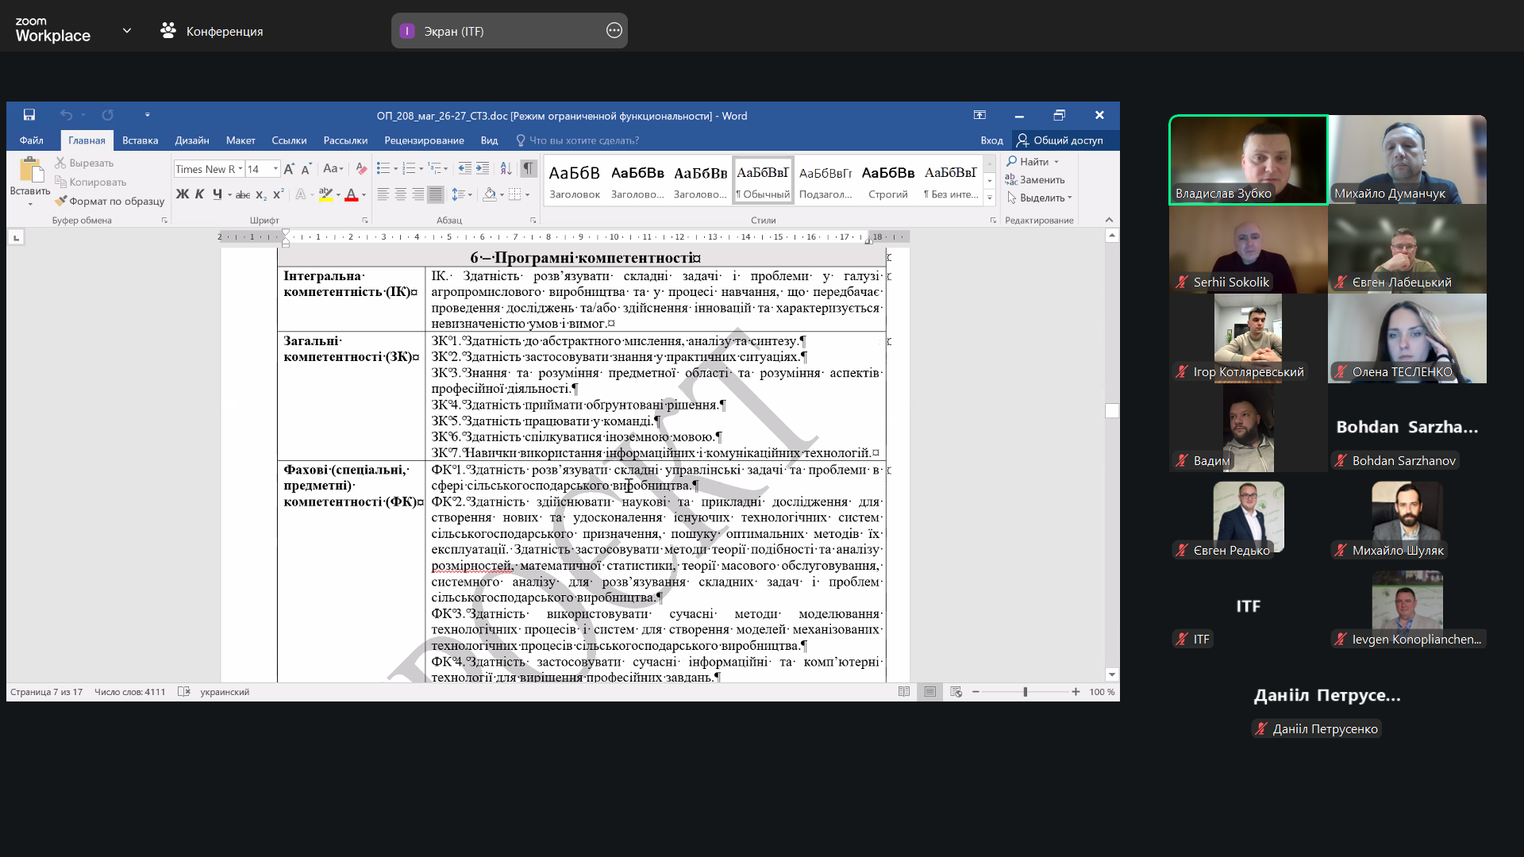Toggle bold formatting (Ж)

(x=182, y=194)
